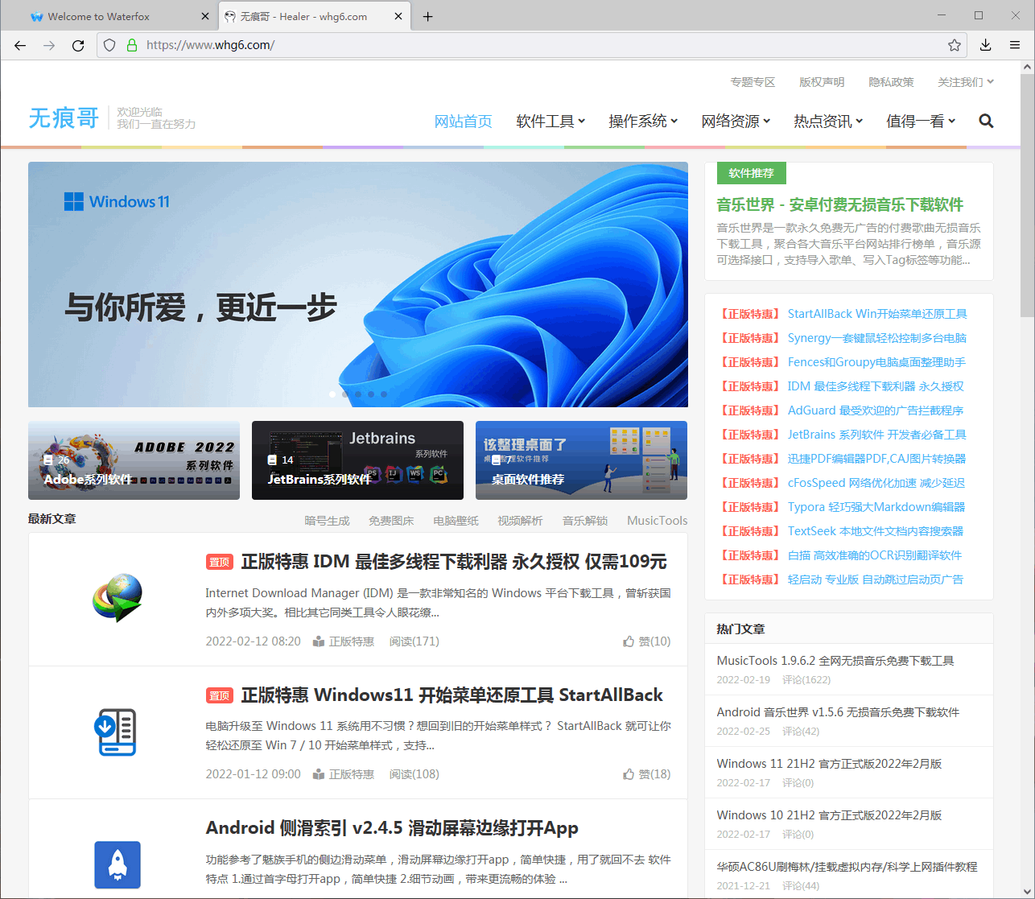Like the IDM article with thumbs-up 赞(10)
1035x899 pixels.
[646, 641]
